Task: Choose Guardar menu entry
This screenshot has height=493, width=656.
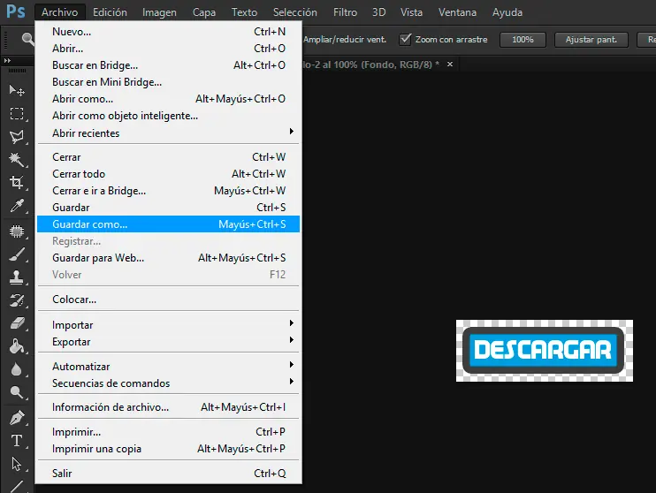Action: tap(169, 208)
